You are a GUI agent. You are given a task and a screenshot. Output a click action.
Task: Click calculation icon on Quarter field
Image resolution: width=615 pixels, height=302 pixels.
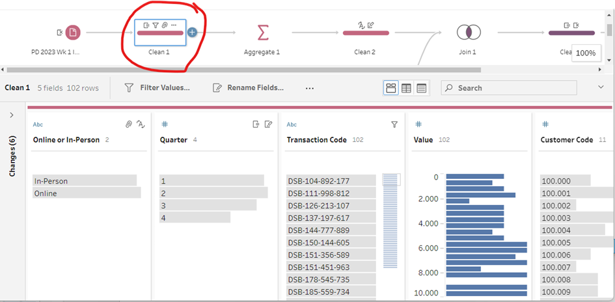point(256,124)
